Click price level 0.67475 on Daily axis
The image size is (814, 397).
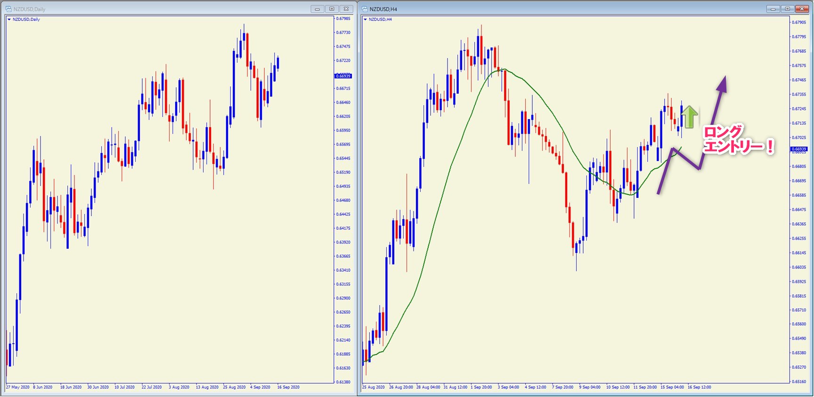[343, 47]
